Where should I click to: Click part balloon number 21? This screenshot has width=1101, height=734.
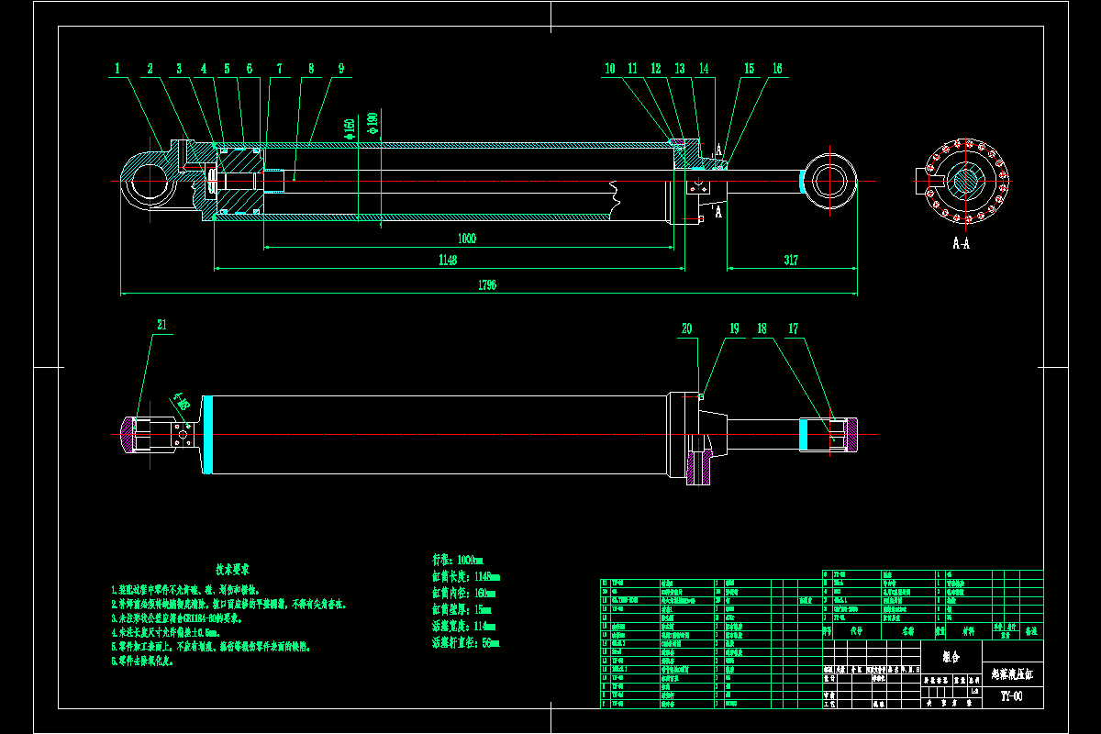(x=162, y=325)
